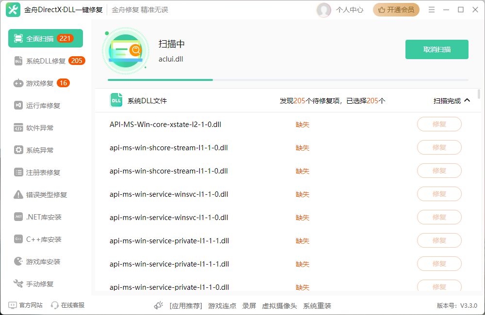Screen dimensions: 485x315
Task: Click the software exception icon
Action: pyautogui.click(x=18, y=127)
